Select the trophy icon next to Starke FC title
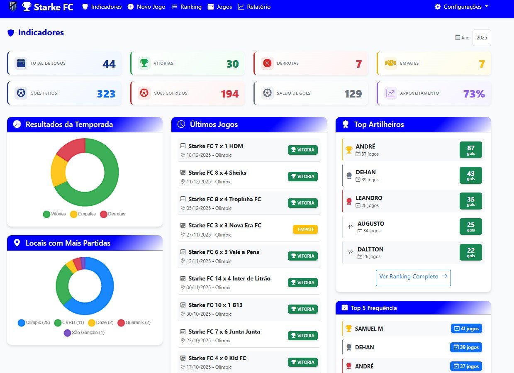514x373 pixels. 27,7
